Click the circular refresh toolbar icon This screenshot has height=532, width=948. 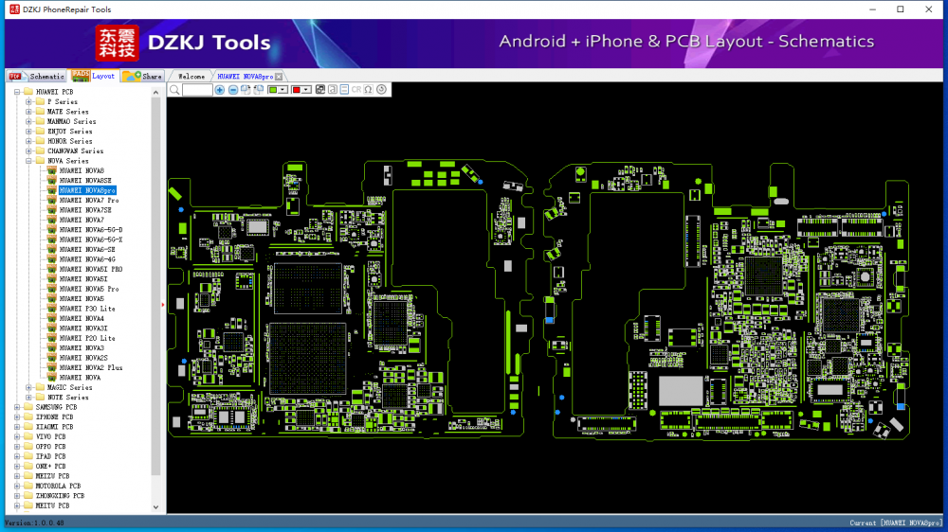(381, 90)
